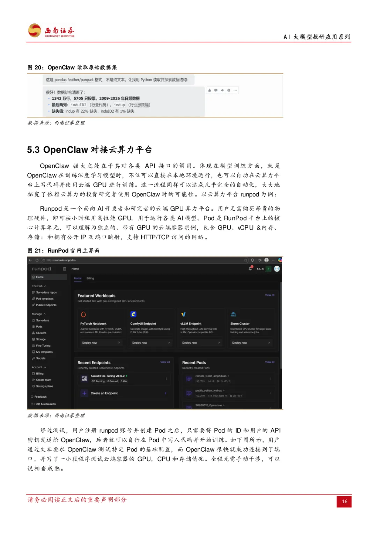
Task: Click the thumbs-up icon on the reply
Action: click(209, 90)
